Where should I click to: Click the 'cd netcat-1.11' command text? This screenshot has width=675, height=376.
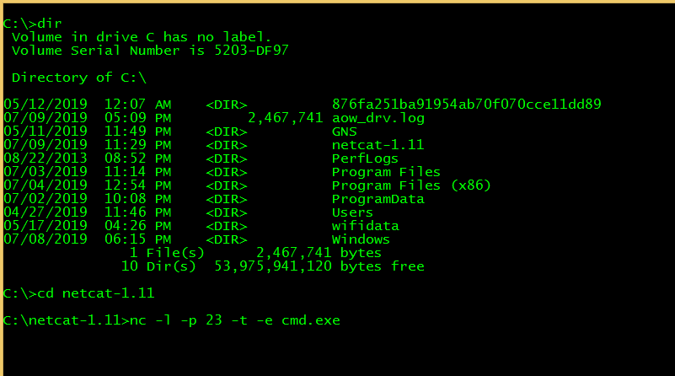point(95,293)
